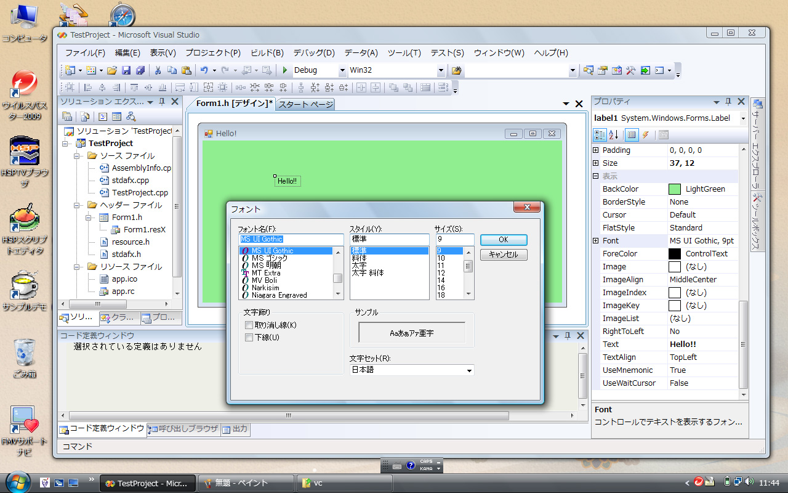Open the ファイル(F) menu

(85, 53)
